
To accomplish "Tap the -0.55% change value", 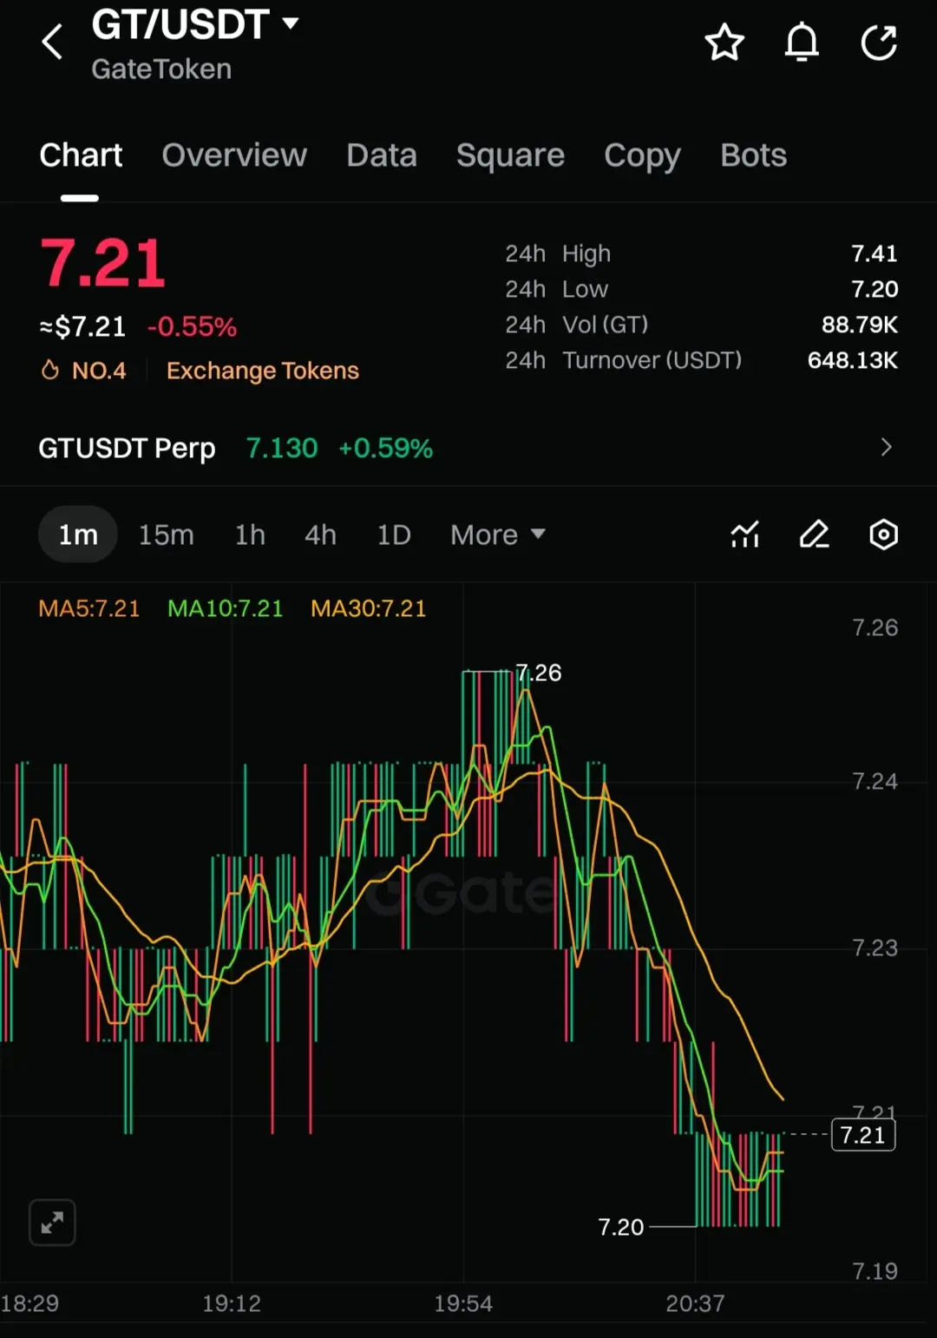I will click(192, 327).
